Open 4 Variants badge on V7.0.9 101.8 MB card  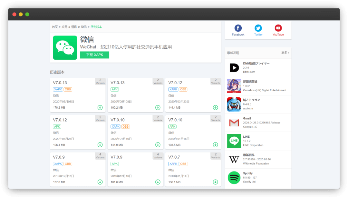click(x=158, y=156)
